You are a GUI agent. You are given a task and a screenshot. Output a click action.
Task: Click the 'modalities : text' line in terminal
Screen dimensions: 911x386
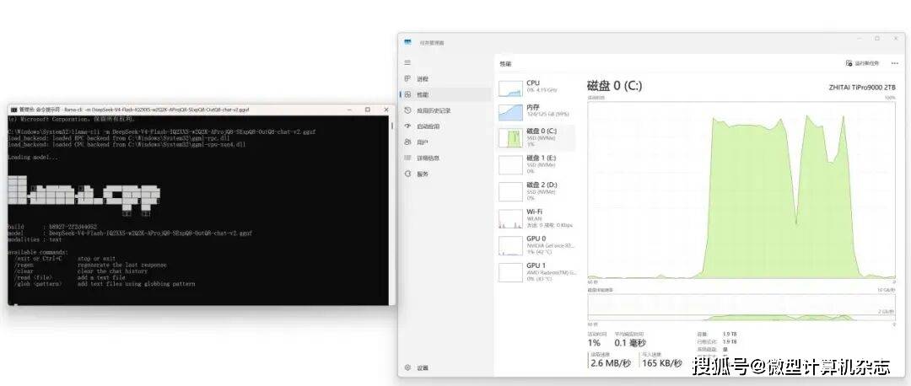pyautogui.click(x=35, y=239)
